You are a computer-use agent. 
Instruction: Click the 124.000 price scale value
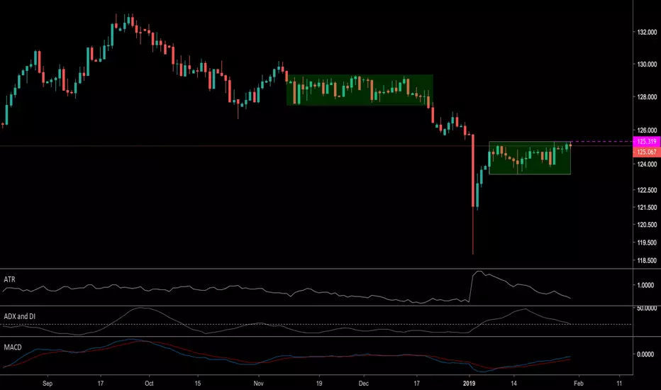(647, 164)
